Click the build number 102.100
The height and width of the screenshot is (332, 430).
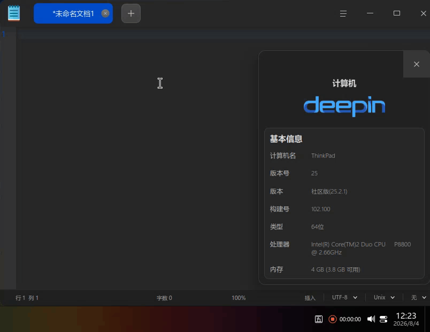point(320,209)
